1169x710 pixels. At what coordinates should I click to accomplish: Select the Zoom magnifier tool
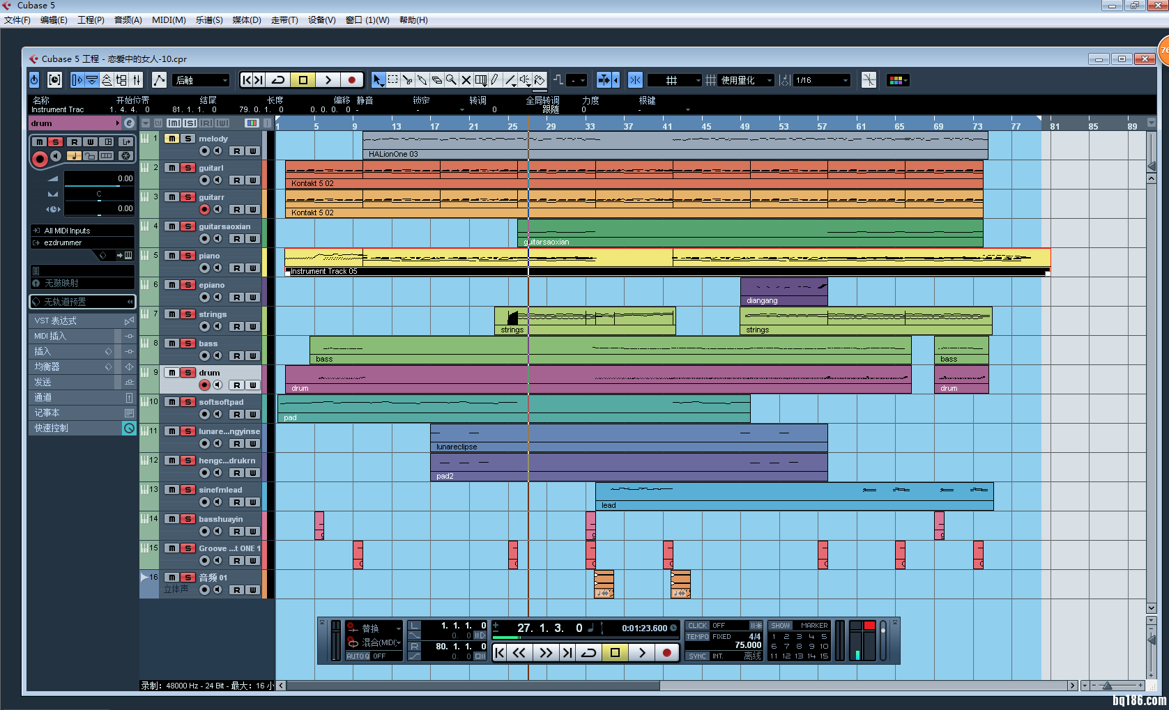pyautogui.click(x=452, y=80)
